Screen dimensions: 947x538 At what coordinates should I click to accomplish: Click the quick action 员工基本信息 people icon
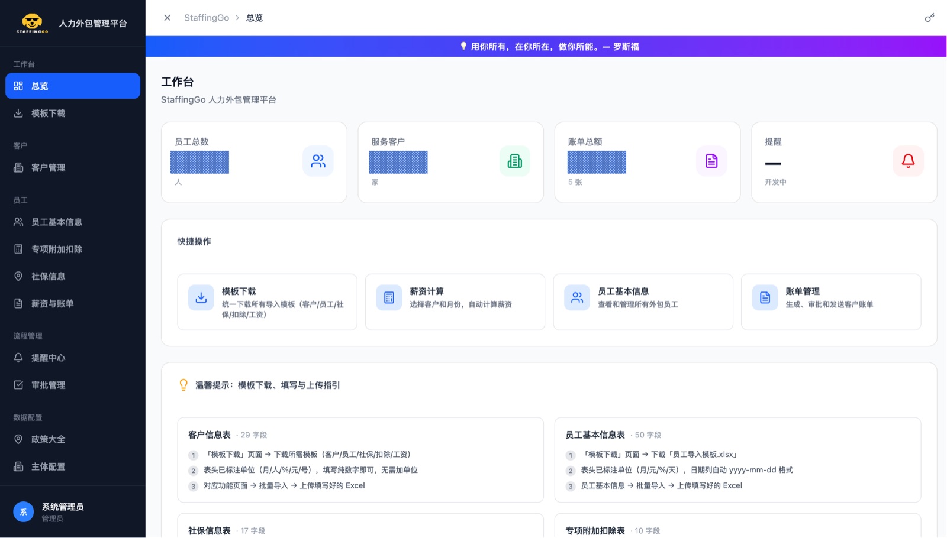coord(577,297)
